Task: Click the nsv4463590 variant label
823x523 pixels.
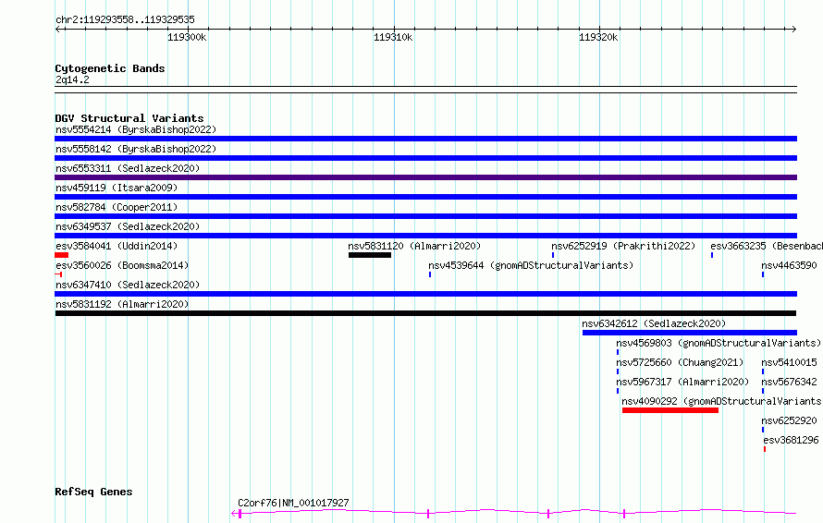Action: point(789,265)
